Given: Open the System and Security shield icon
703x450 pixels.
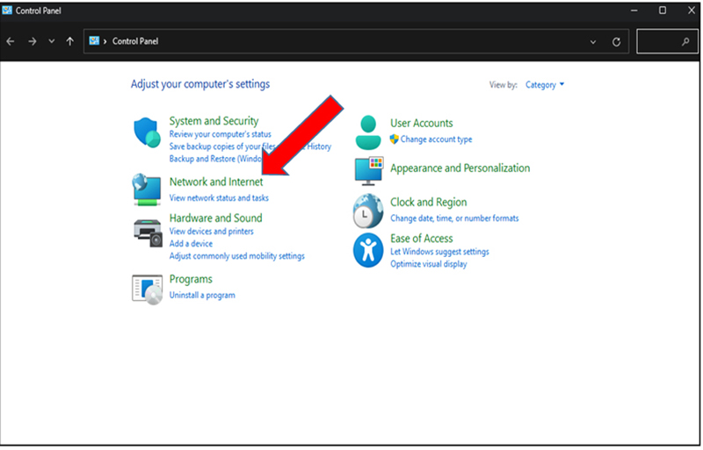Looking at the screenshot, I should click(x=147, y=132).
